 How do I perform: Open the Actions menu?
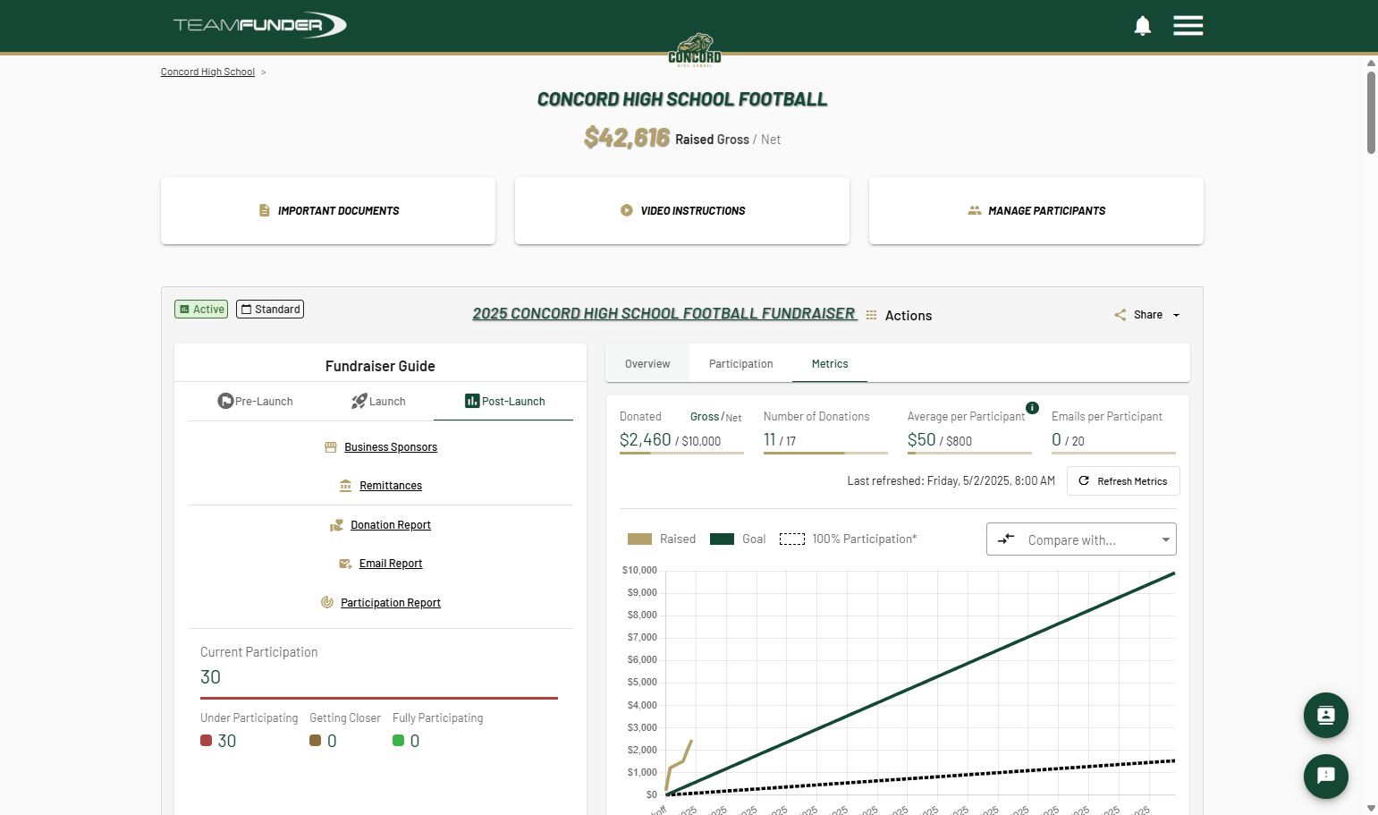point(909,316)
